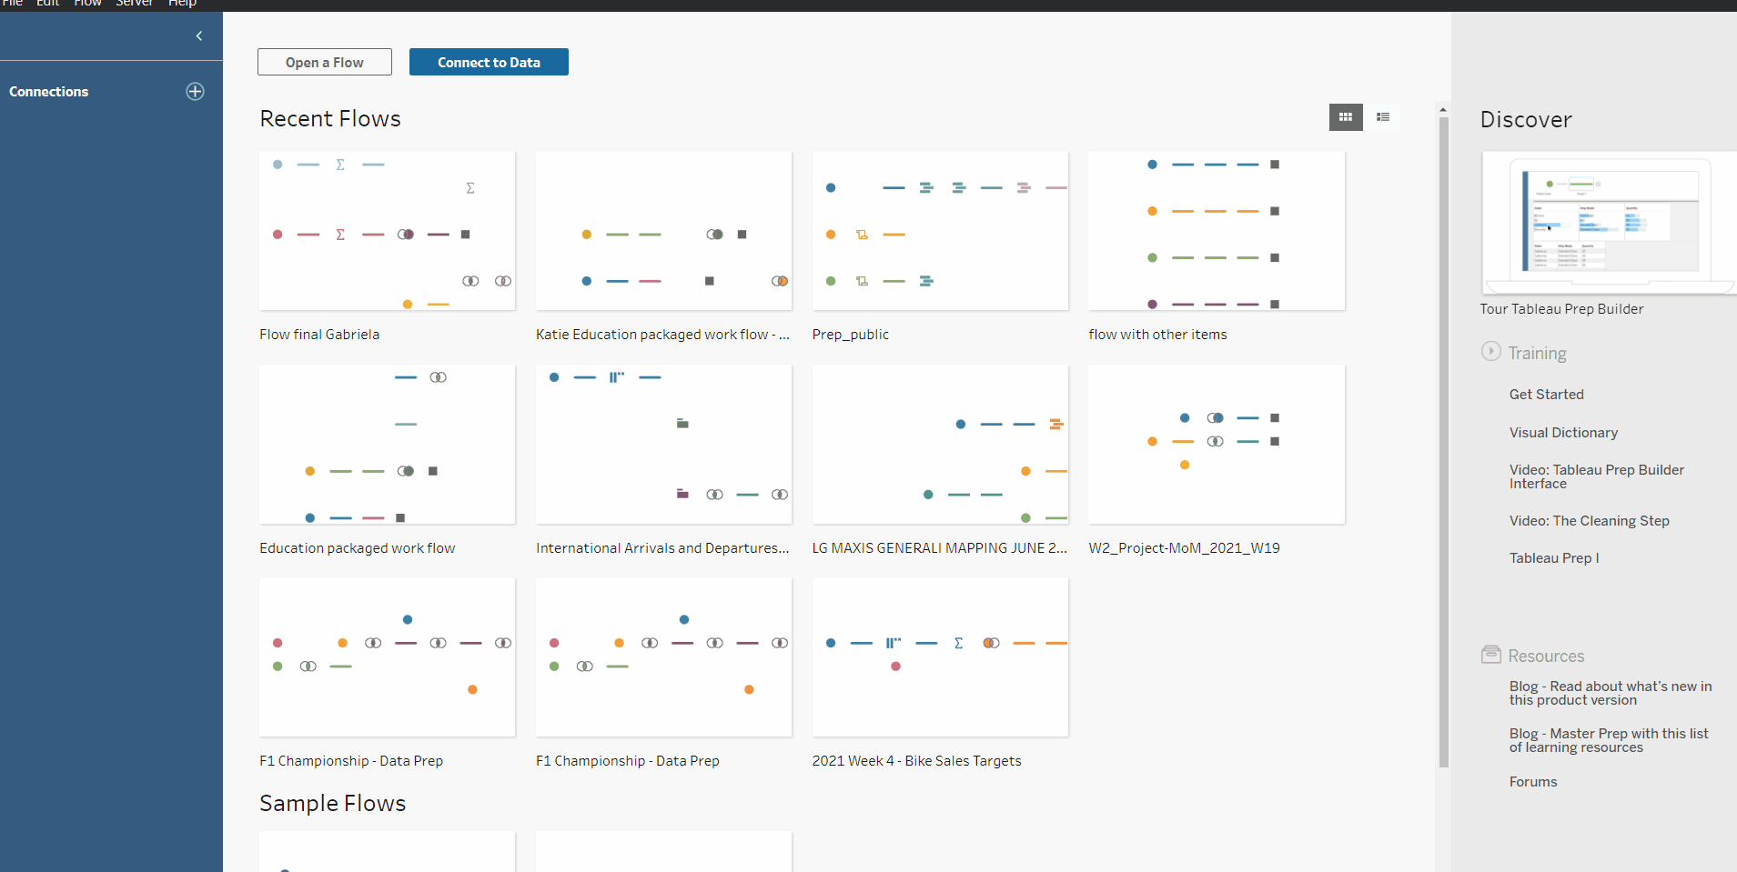Click the Open a Flow button
Screen dimensions: 1737x872
(325, 62)
